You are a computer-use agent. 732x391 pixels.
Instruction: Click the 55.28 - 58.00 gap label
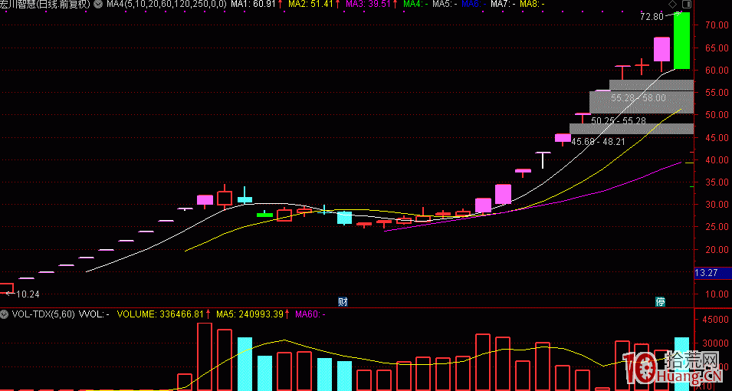[638, 98]
